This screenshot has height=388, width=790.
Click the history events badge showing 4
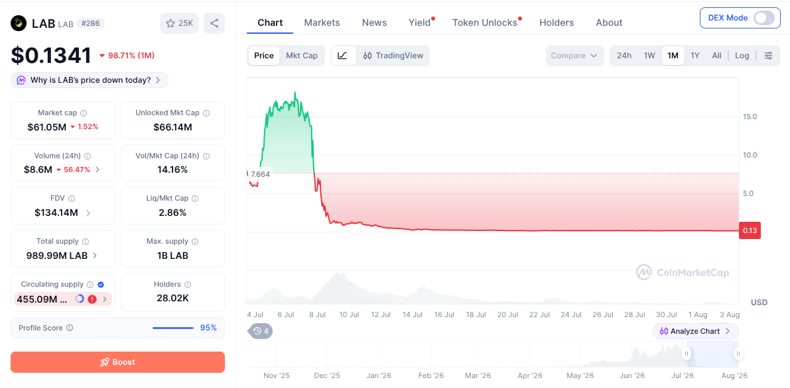[x=261, y=331]
